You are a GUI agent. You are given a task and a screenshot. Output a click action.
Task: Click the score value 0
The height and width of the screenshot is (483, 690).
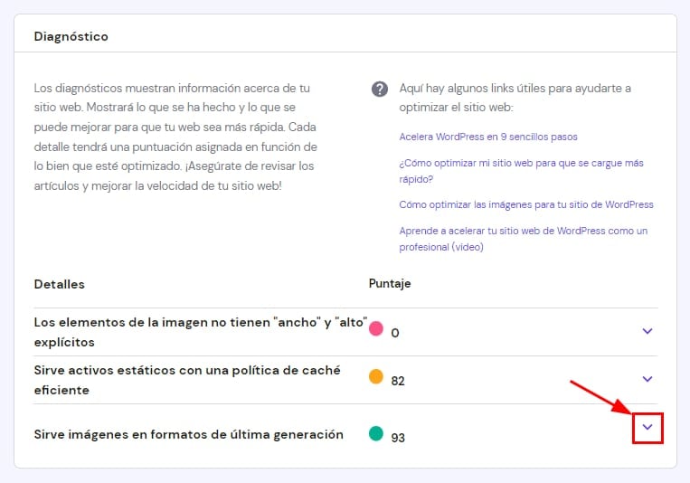[x=394, y=333]
